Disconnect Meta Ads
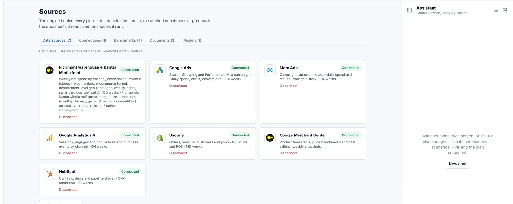 pos(288,86)
